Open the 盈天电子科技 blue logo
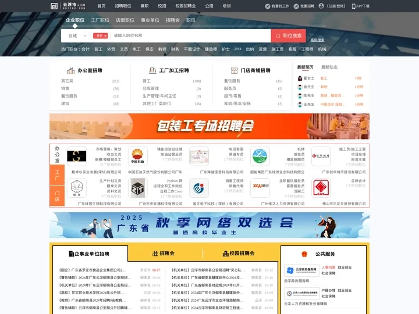 point(199,188)
